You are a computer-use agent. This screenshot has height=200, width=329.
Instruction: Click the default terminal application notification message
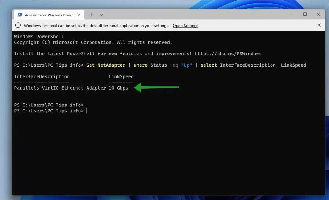pyautogui.click(x=97, y=26)
